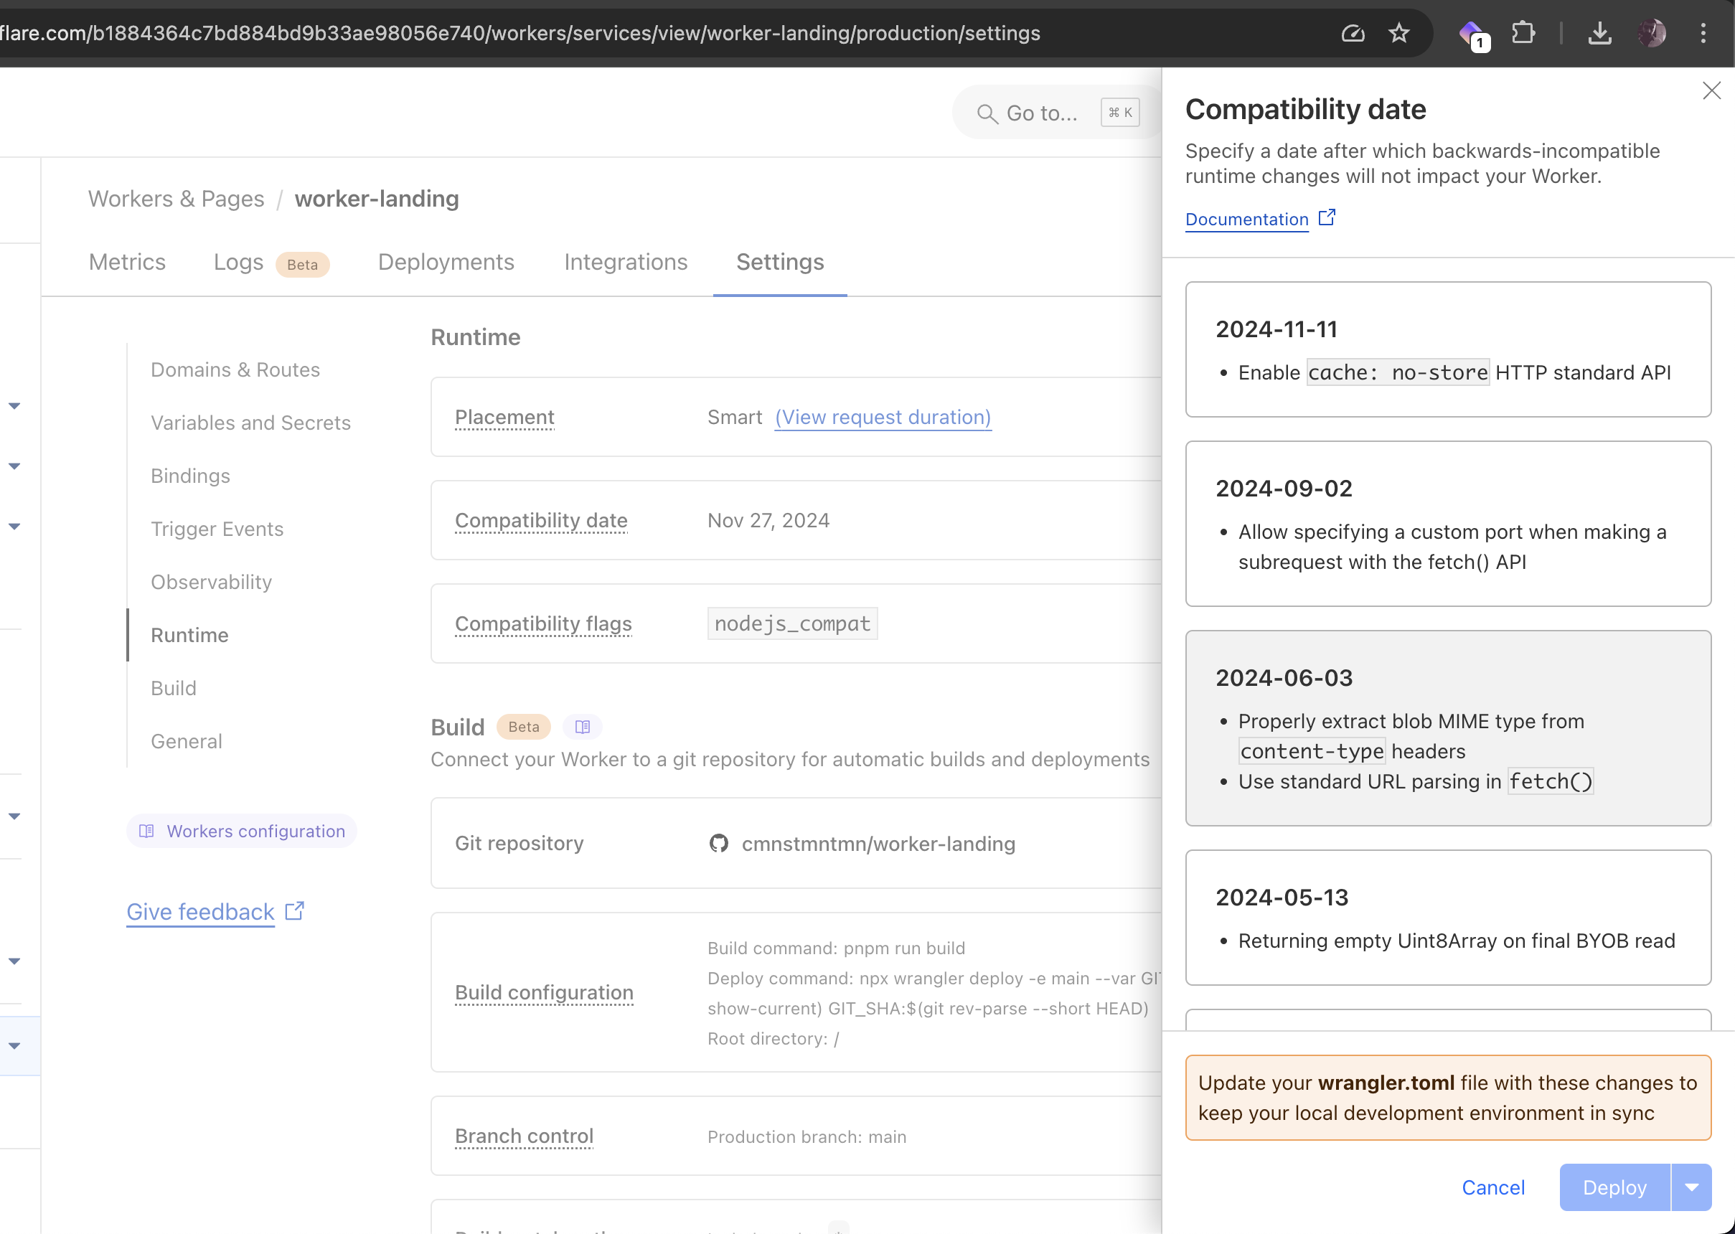This screenshot has width=1735, height=1234.
Task: Click the magnifier icon in Go to search
Action: 987,114
